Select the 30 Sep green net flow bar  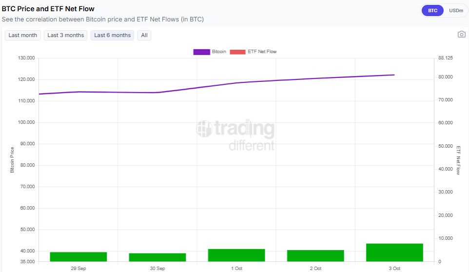pyautogui.click(x=157, y=257)
